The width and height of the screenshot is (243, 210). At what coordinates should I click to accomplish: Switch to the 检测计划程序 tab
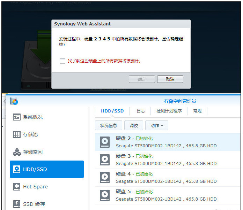click(169, 111)
